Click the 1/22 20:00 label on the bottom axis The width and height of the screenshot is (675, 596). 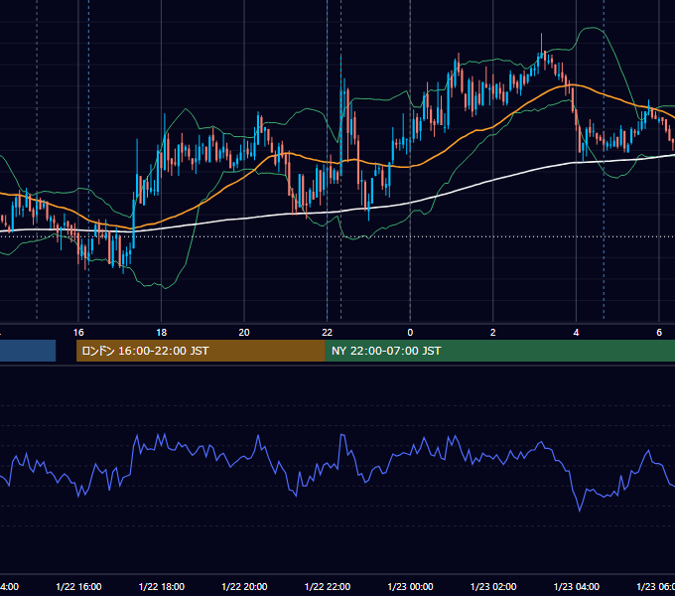click(x=244, y=586)
